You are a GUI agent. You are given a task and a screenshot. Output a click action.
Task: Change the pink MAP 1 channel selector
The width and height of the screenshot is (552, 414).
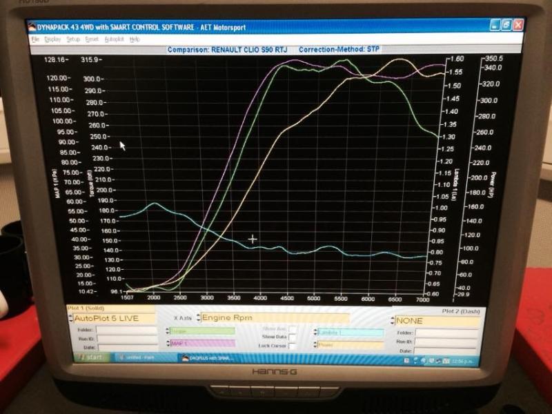click(x=202, y=343)
